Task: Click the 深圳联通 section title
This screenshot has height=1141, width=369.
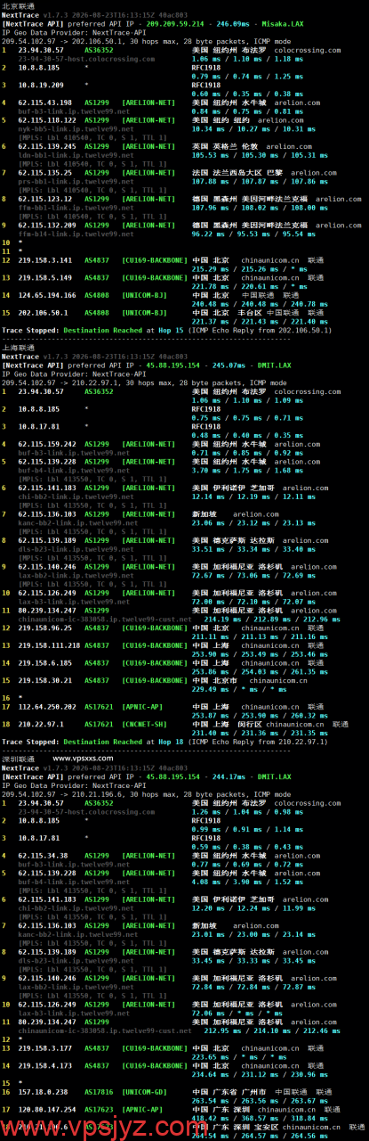Action: coord(16,759)
